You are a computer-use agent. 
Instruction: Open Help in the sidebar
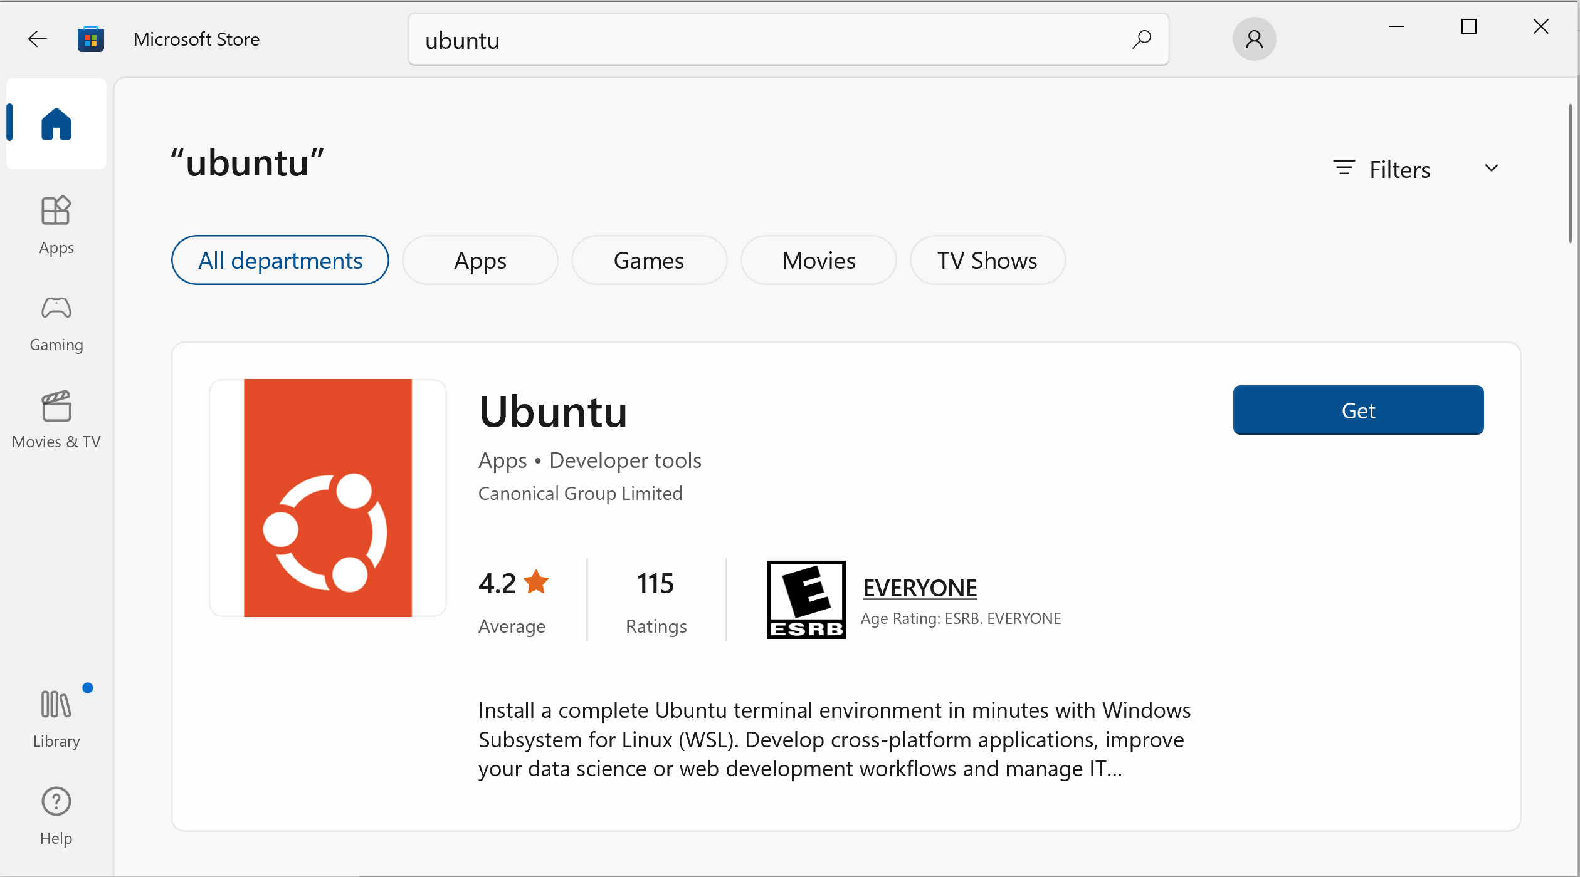point(56,816)
